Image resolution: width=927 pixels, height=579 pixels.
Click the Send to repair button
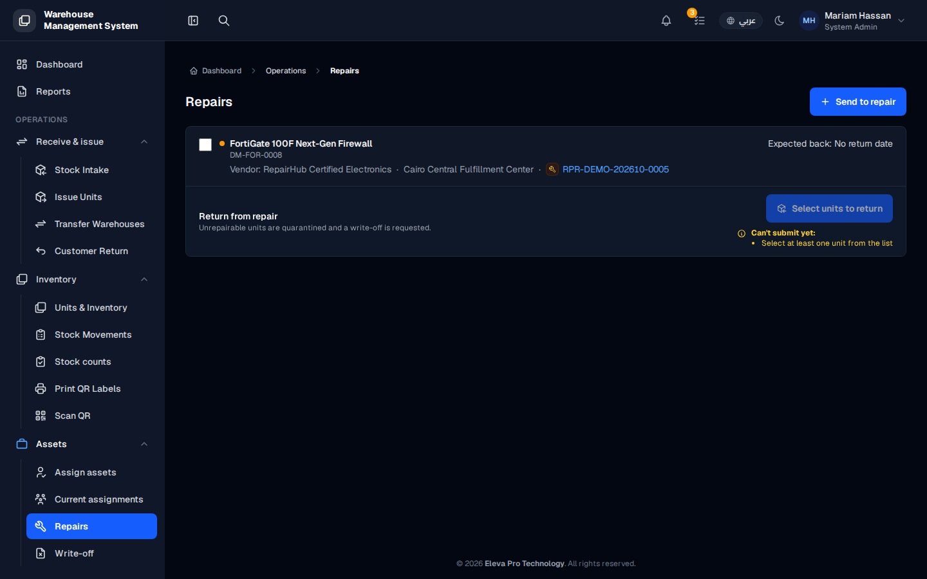[857, 102]
